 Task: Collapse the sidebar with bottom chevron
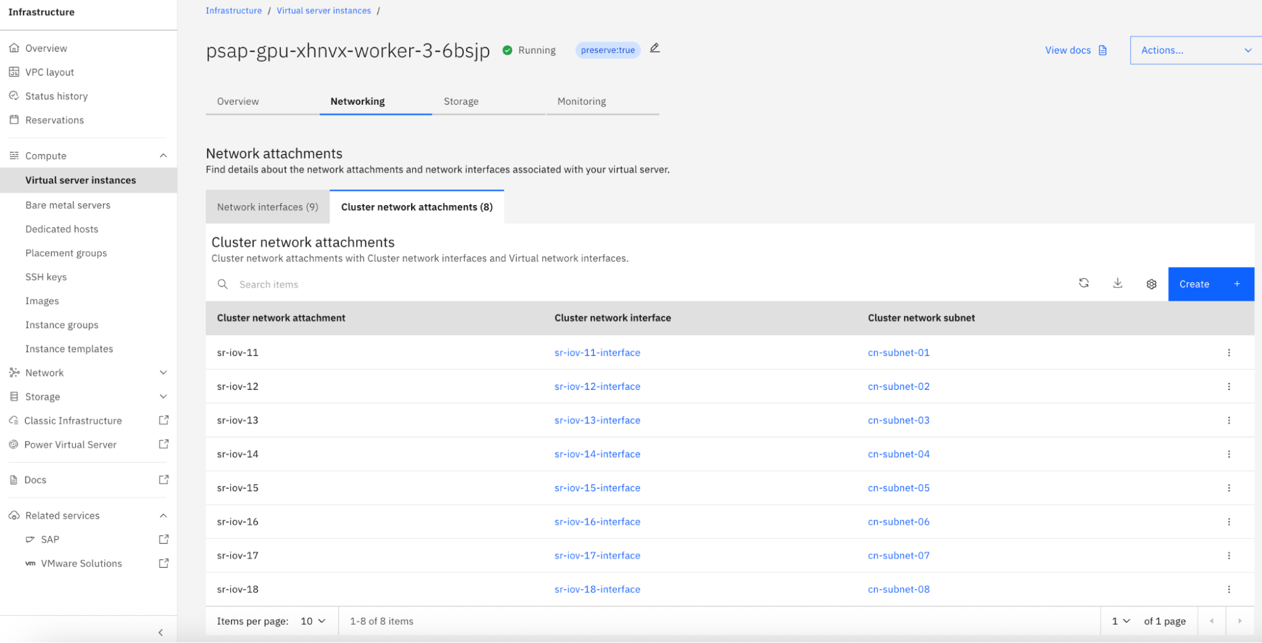tap(160, 632)
